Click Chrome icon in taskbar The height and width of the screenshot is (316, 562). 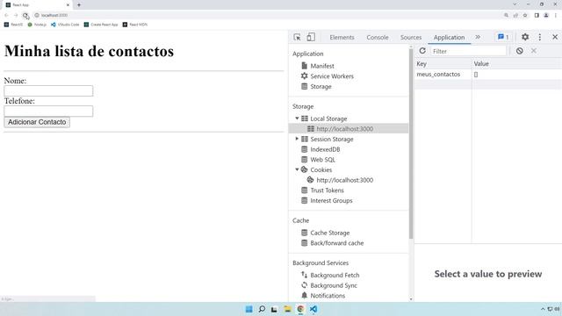point(300,309)
